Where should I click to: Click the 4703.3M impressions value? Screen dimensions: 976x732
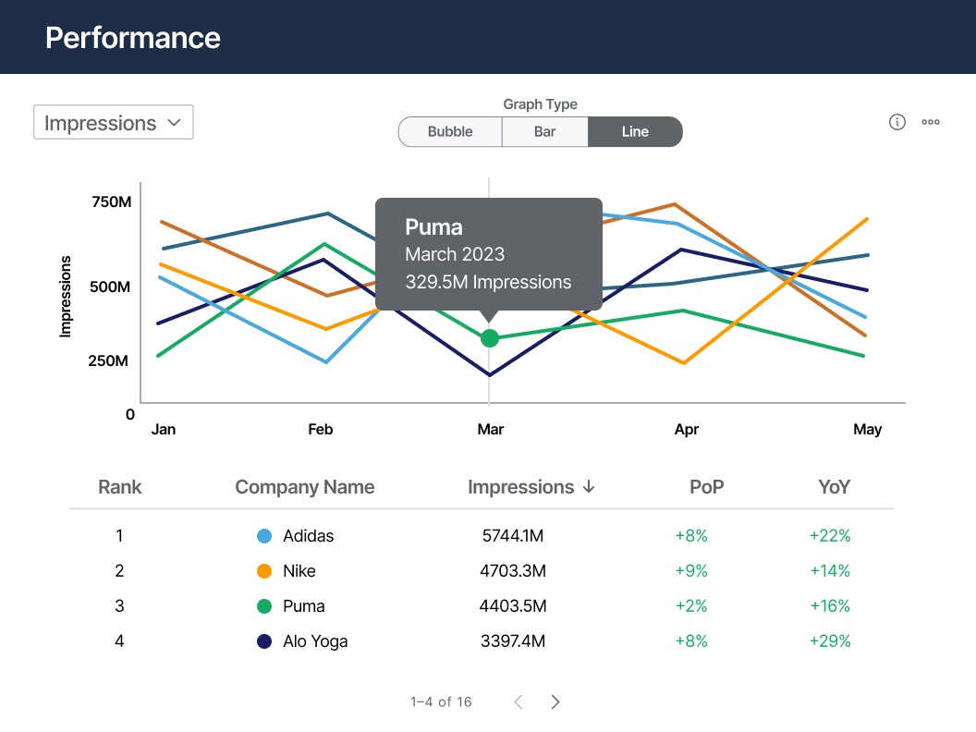(513, 571)
